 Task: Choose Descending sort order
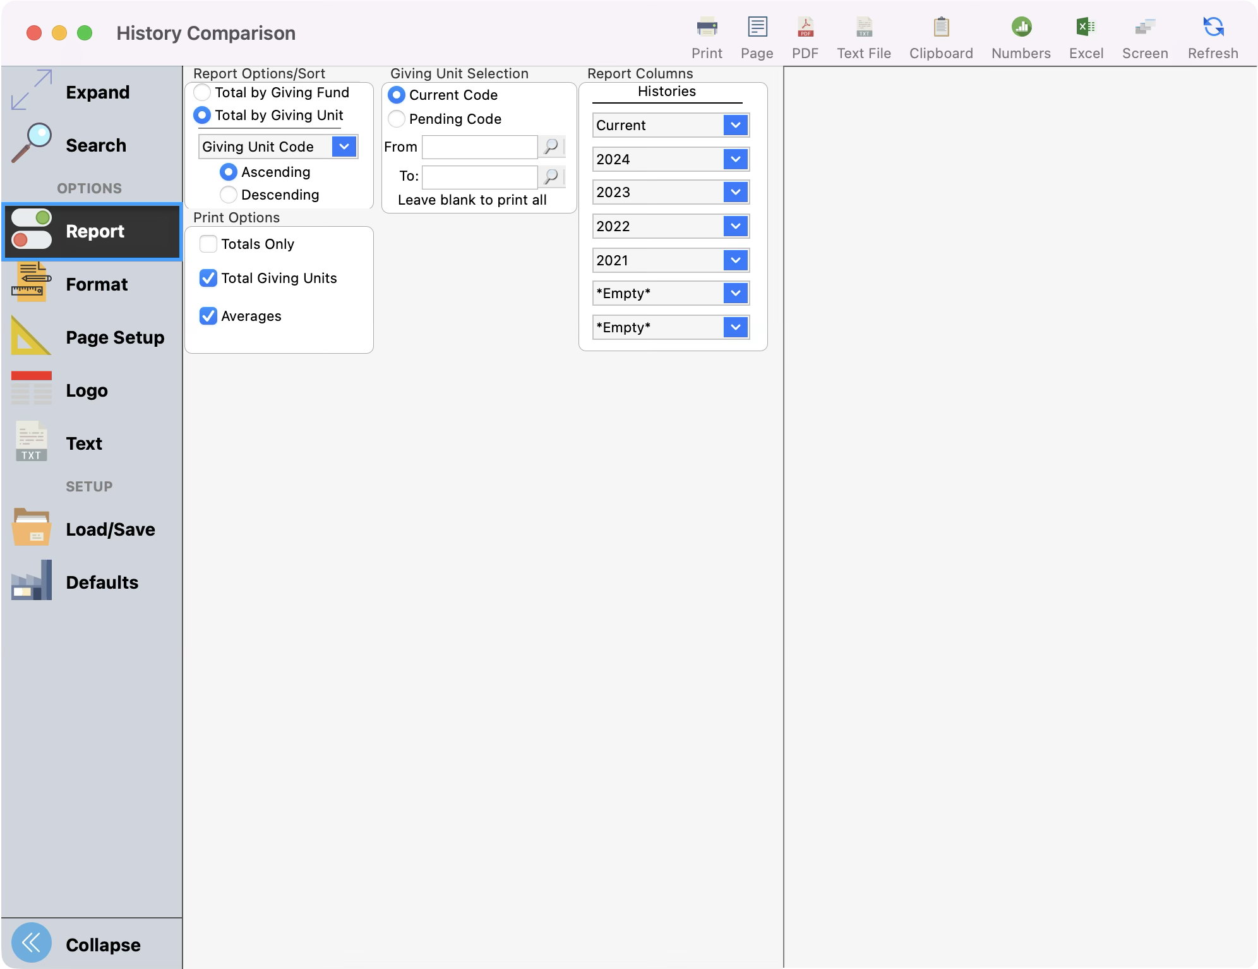point(229,195)
